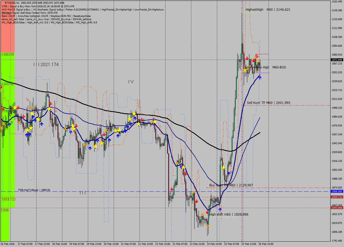Select the Buy Hunt TP M60 label
The height and width of the screenshot is (247, 344).
pos(231,185)
